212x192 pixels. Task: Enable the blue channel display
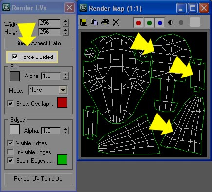[160, 23]
